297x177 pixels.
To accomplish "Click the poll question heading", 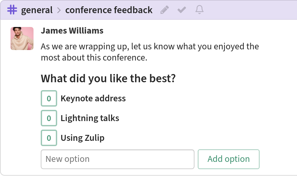I will pos(108,78).
